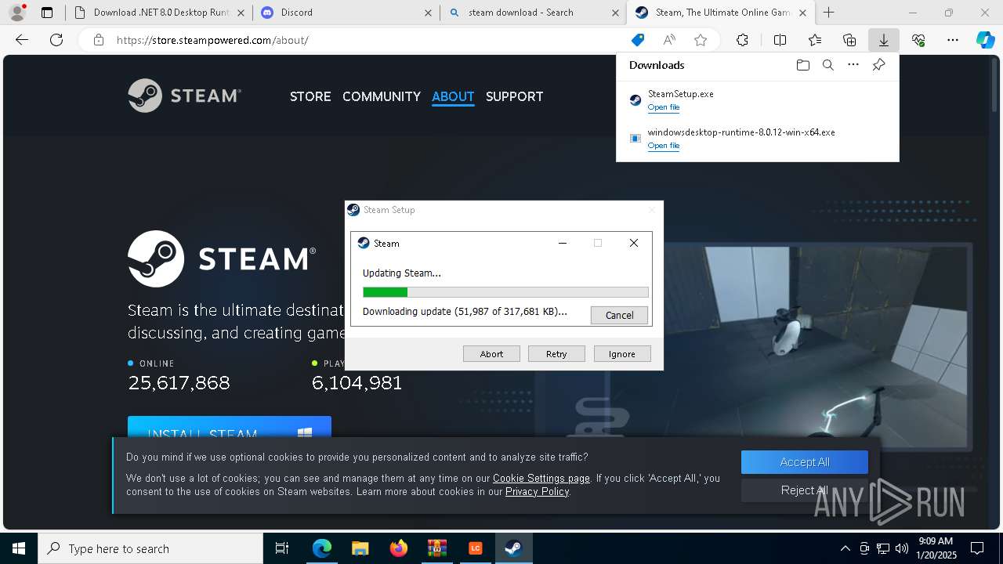
Task: Open the notification center
Action: click(977, 548)
